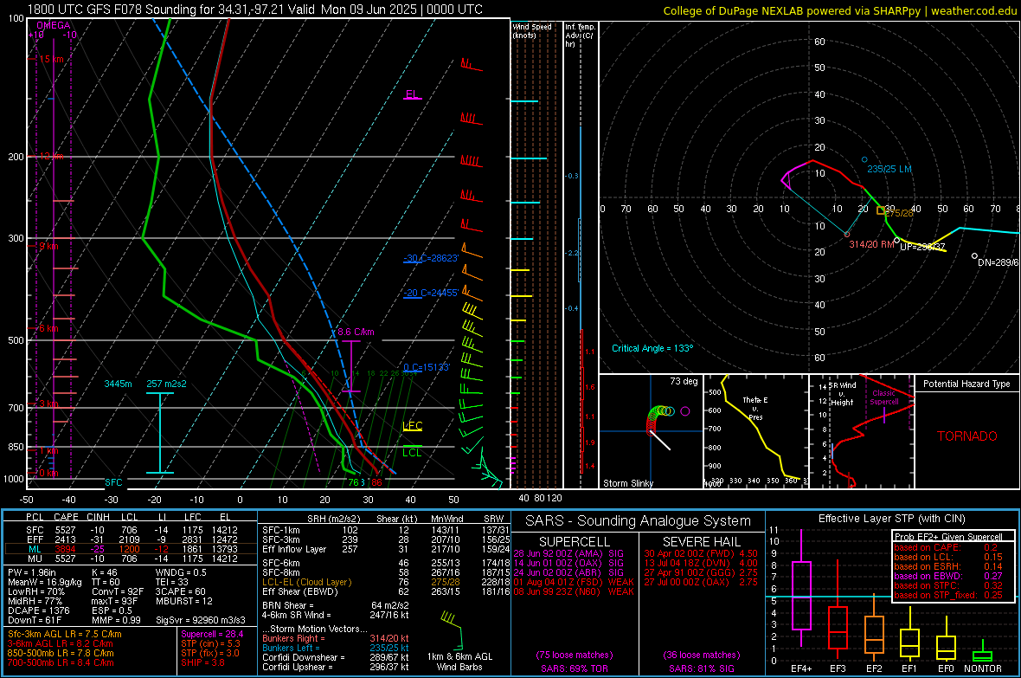Click the Classic Supercell label
Screen dimensions: 1021x678
pyautogui.click(x=883, y=397)
